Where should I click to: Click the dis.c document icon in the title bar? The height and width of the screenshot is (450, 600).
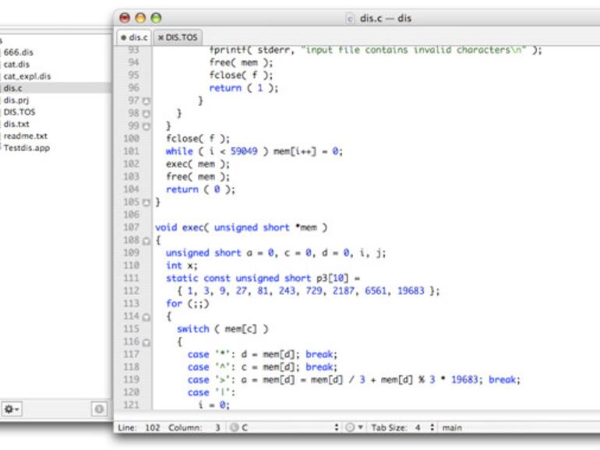(x=350, y=18)
